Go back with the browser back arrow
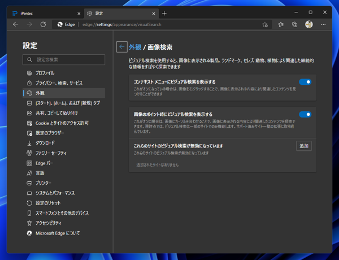 (16, 24)
